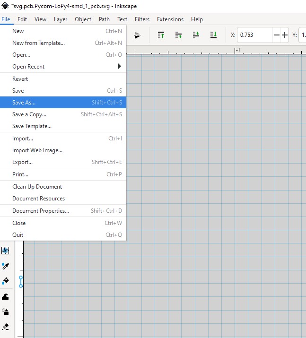The width and height of the screenshot is (306, 338).
Task: Click the Flip vertical icon
Action: point(137,35)
